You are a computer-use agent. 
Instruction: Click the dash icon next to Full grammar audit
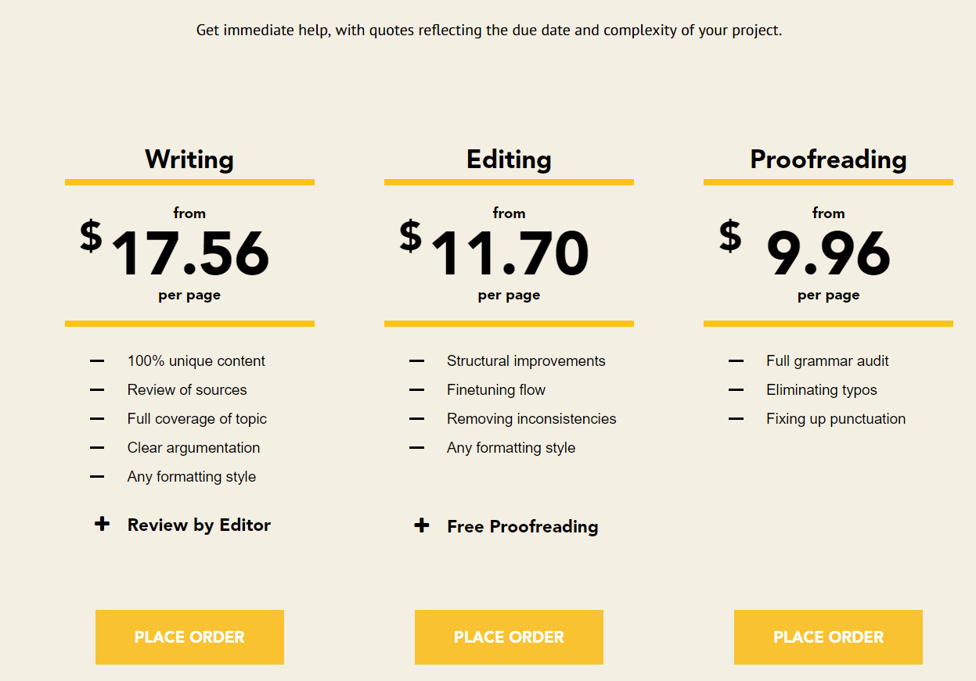pos(736,361)
